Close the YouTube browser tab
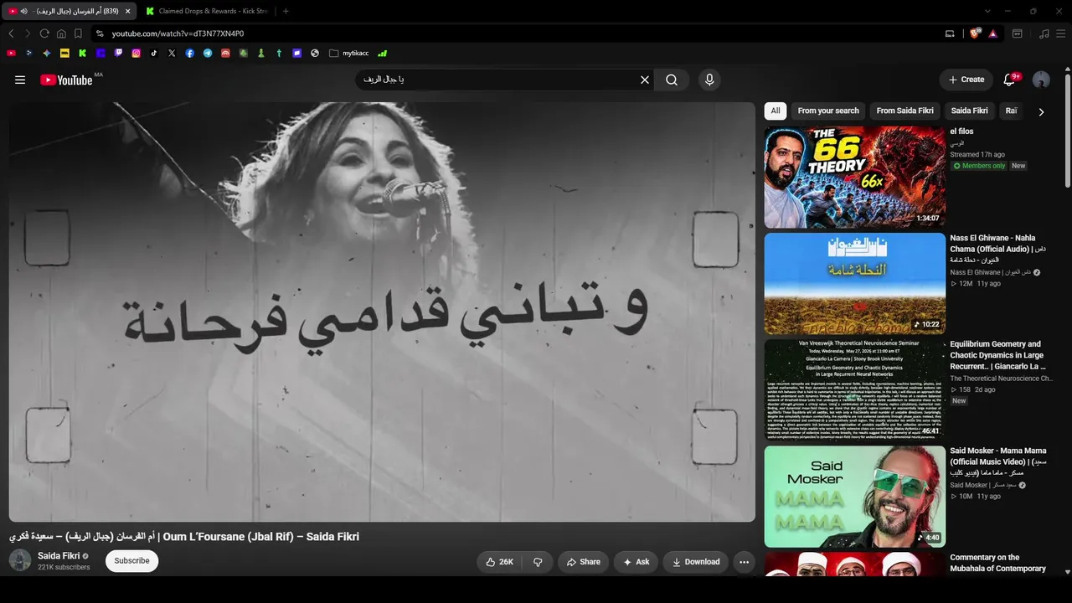 click(x=128, y=11)
